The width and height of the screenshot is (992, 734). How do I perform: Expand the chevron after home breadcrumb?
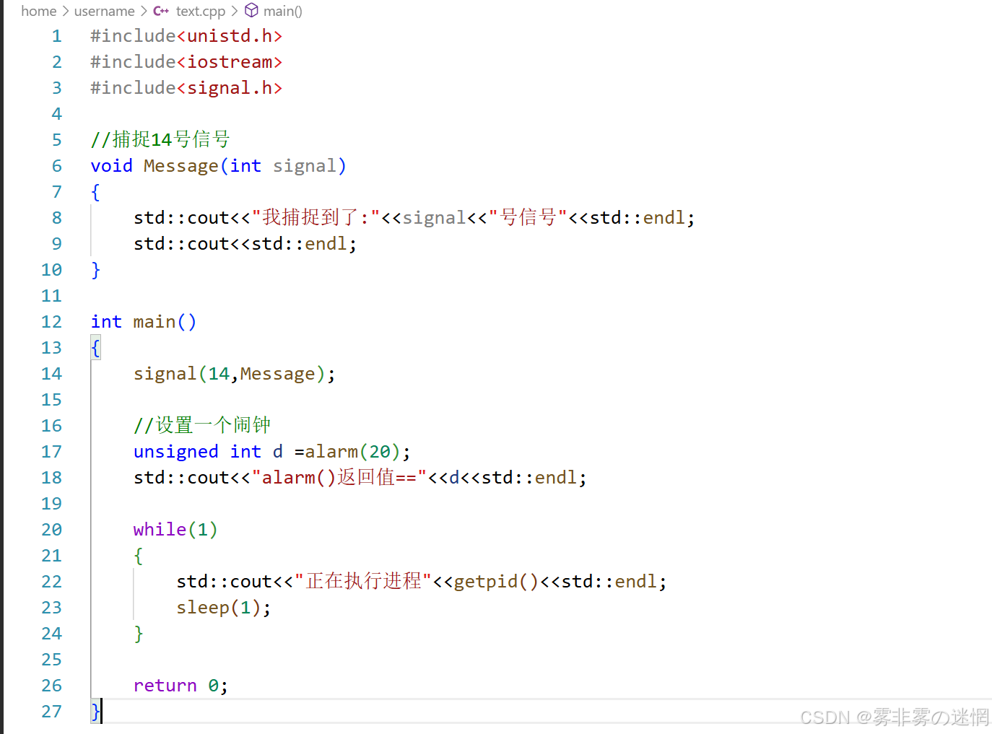pyautogui.click(x=65, y=11)
